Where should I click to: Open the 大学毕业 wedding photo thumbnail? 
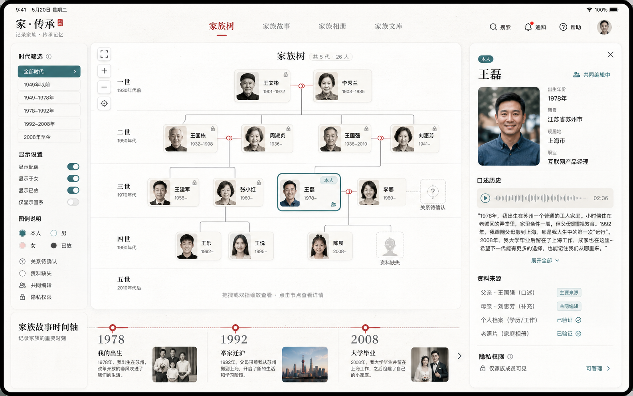429,364
